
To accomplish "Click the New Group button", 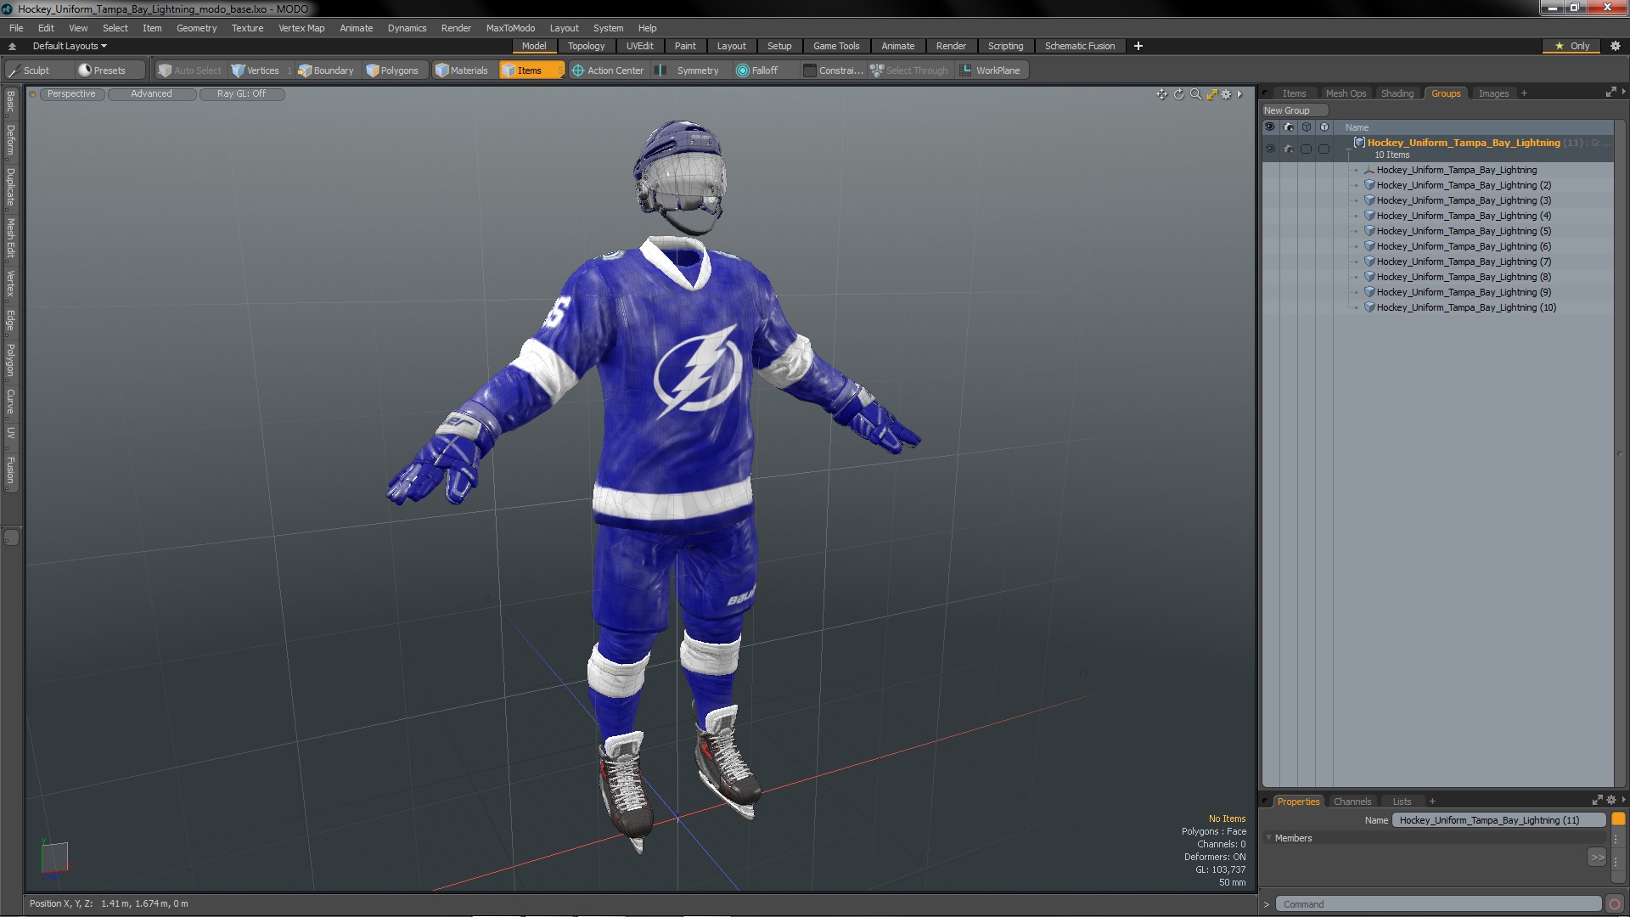I will point(1294,110).
